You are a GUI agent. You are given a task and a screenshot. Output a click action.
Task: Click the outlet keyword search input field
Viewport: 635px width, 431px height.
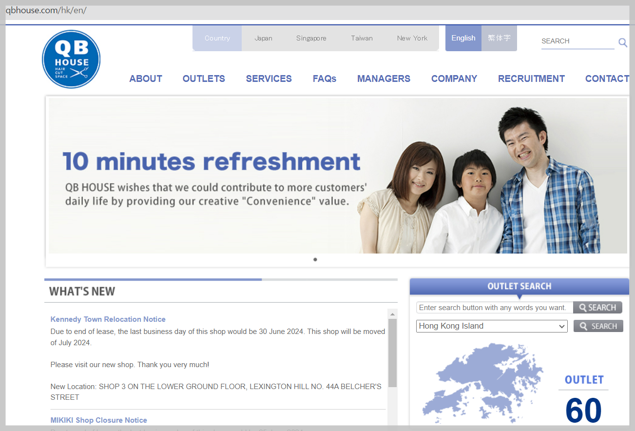[x=495, y=308]
